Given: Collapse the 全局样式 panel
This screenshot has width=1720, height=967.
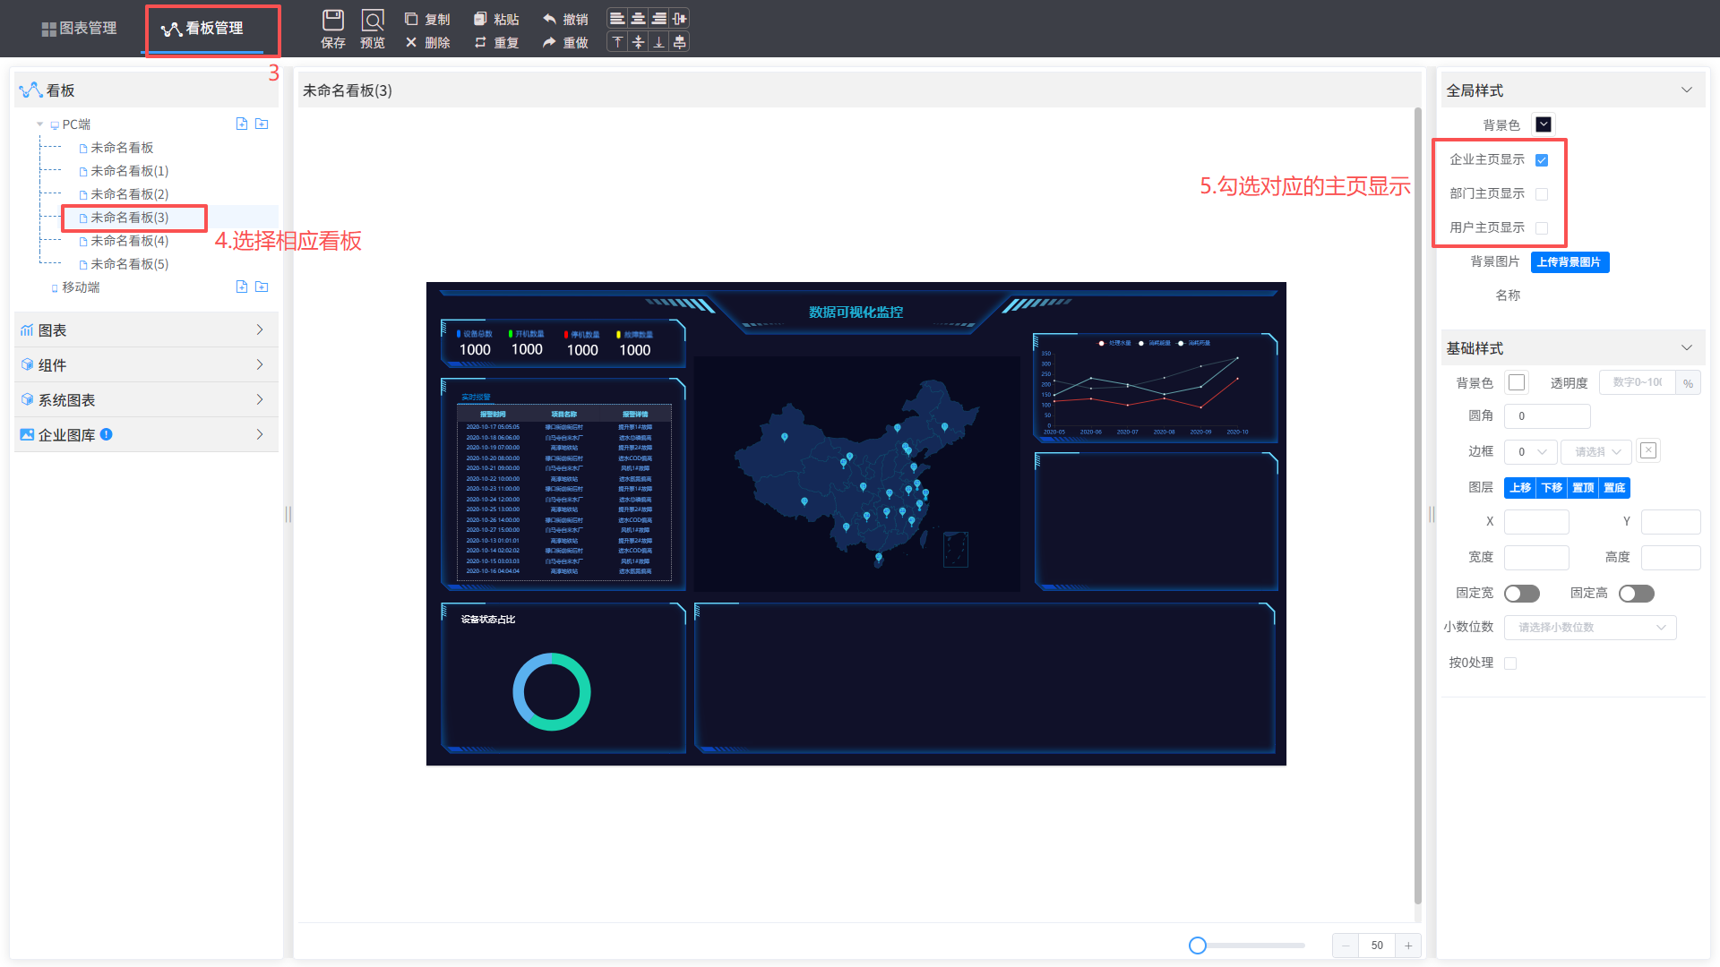Looking at the screenshot, I should [1686, 90].
